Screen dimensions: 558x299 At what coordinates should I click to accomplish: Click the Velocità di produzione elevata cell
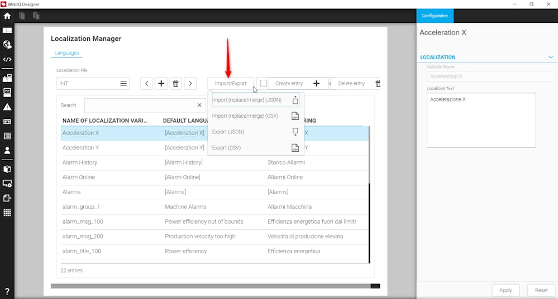click(x=306, y=237)
